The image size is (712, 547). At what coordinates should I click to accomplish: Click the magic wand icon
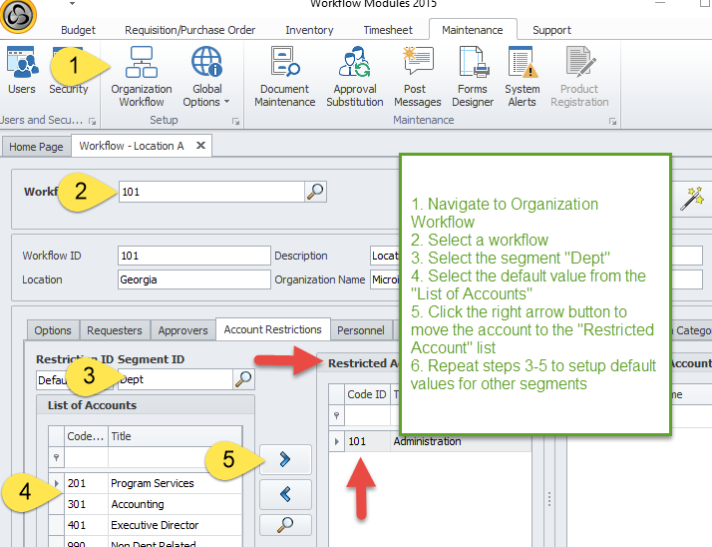[691, 200]
